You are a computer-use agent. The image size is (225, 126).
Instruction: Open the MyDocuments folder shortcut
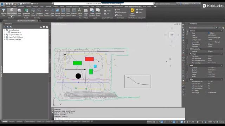pyautogui.click(x=121, y=12)
